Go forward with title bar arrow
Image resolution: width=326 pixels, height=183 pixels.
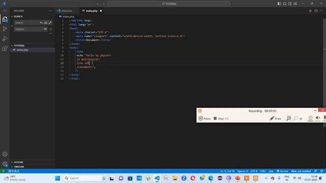(104, 4)
